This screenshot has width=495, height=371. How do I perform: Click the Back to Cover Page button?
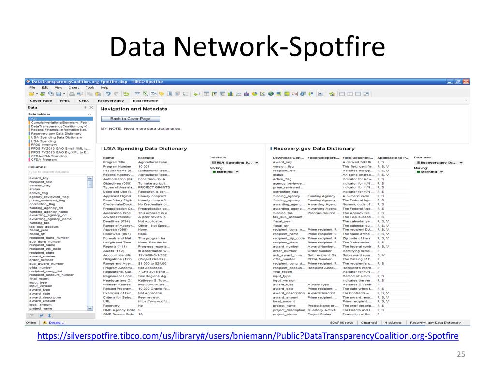pyautogui.click(x=131, y=119)
